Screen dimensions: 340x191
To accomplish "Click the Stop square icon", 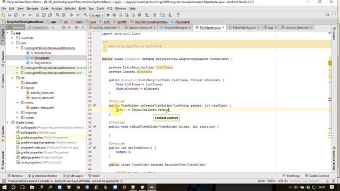I will click(139, 15).
